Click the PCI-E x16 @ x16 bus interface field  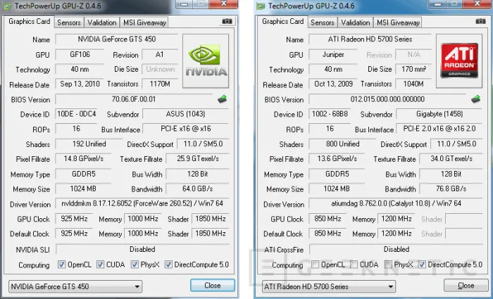[186, 129]
